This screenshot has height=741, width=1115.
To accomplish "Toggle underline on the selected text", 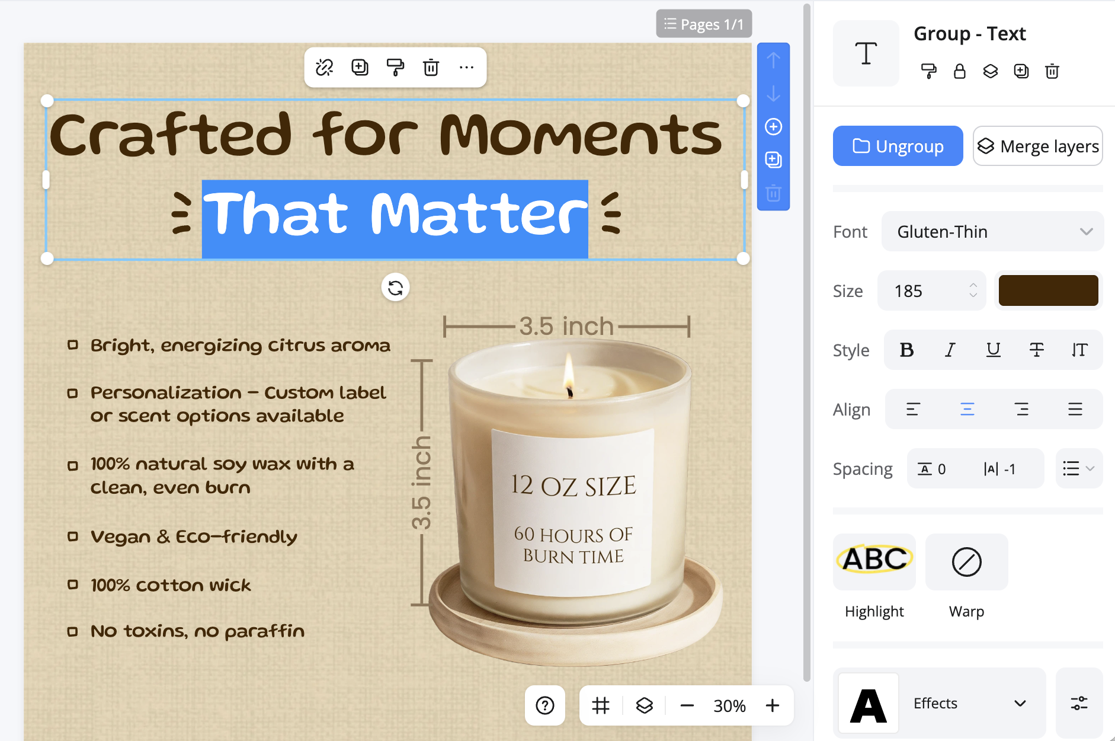I will tap(993, 350).
